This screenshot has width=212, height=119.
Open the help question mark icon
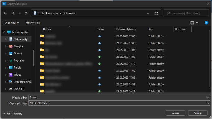click(206, 23)
